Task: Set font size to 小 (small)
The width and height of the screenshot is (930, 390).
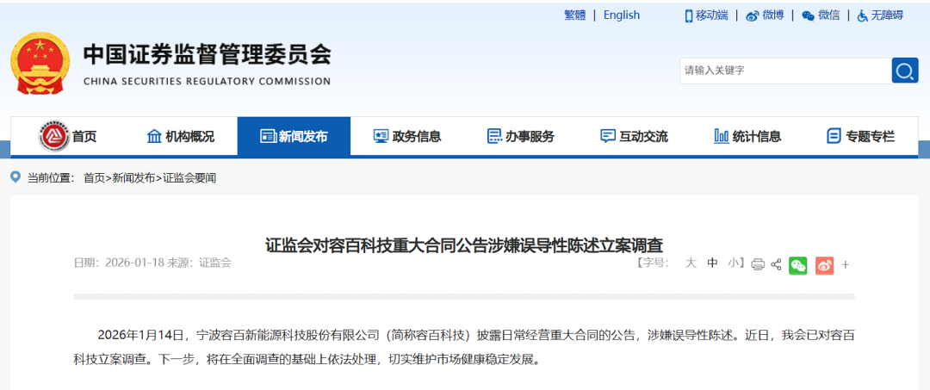Action: click(x=733, y=263)
